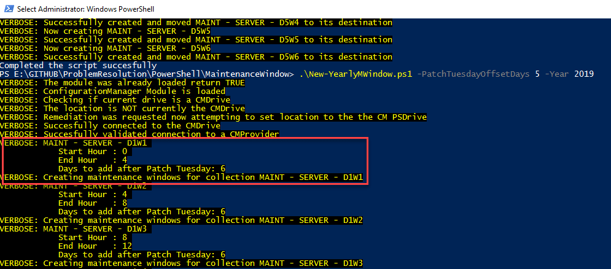
Task: Click the .\New-YearlyMWindow.ps1 command text
Action: [x=356, y=74]
